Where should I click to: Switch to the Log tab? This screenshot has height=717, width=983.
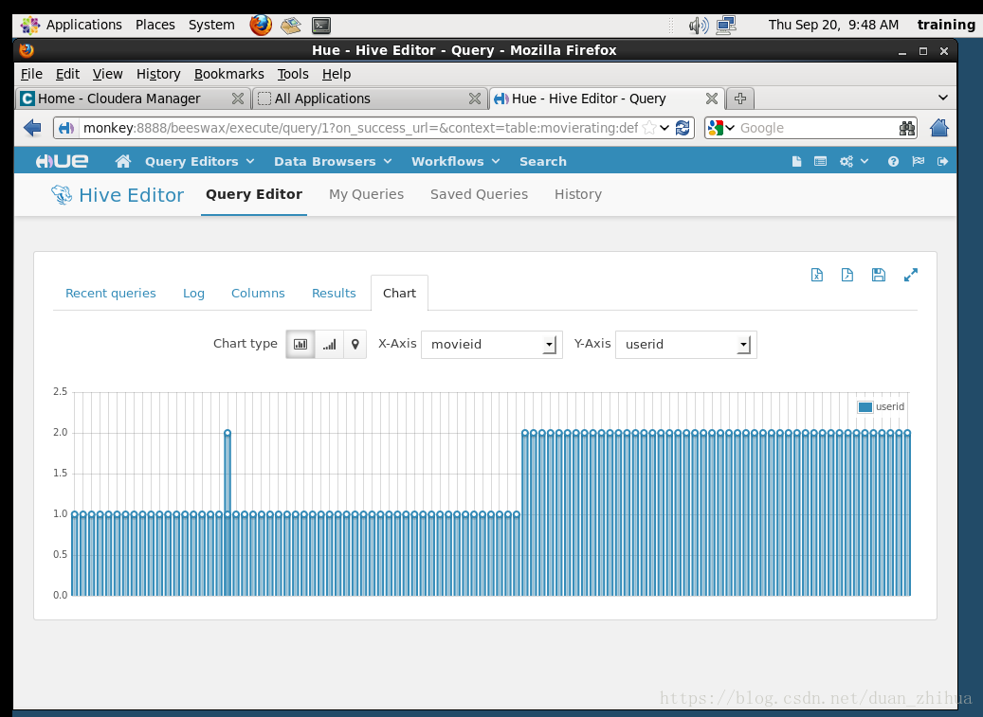(x=193, y=293)
